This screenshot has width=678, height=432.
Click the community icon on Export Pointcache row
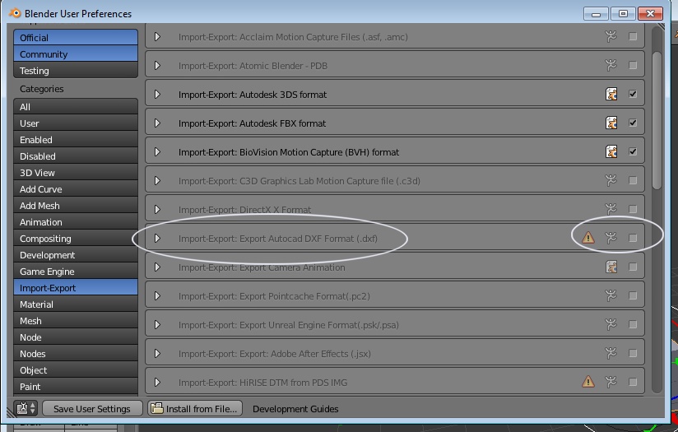coord(611,295)
